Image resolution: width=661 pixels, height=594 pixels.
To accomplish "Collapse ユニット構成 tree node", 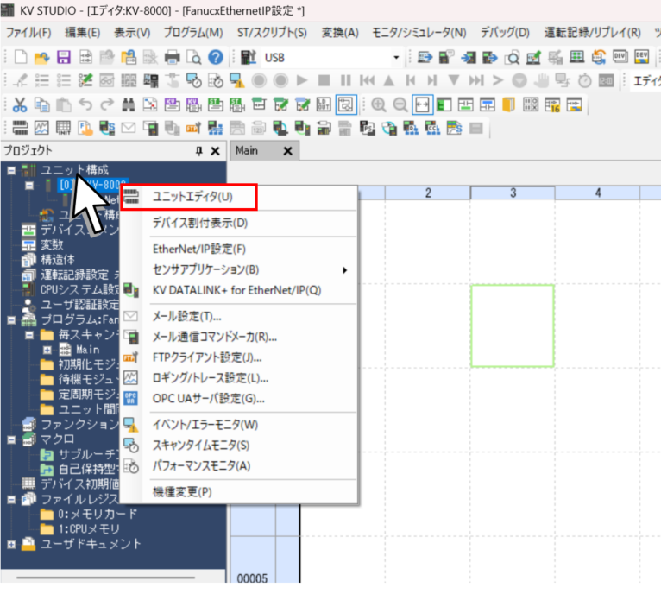I will pos(11,170).
